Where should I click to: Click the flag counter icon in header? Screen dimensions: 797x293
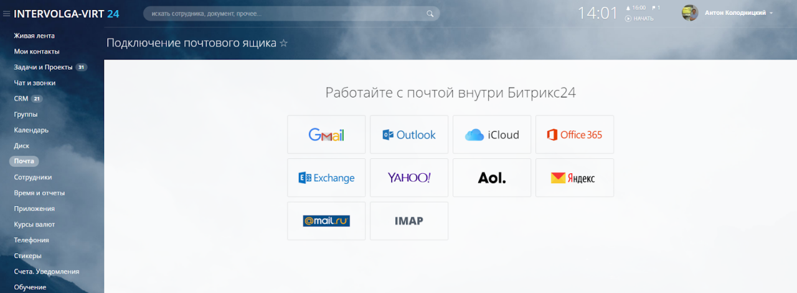656,8
